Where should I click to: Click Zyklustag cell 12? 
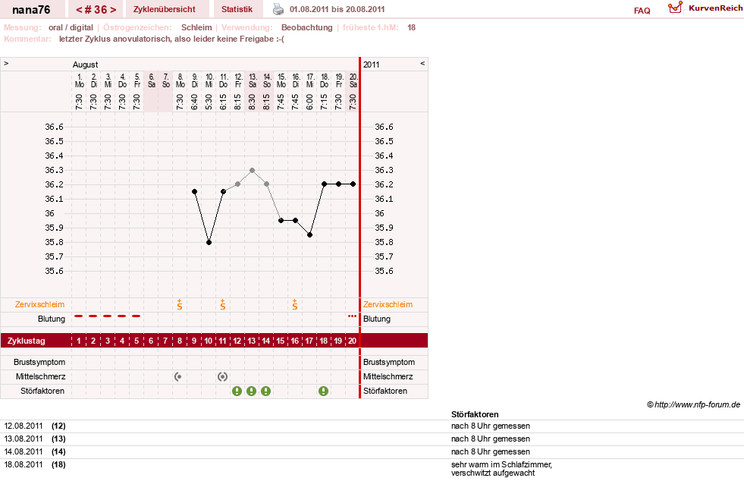[x=237, y=341]
